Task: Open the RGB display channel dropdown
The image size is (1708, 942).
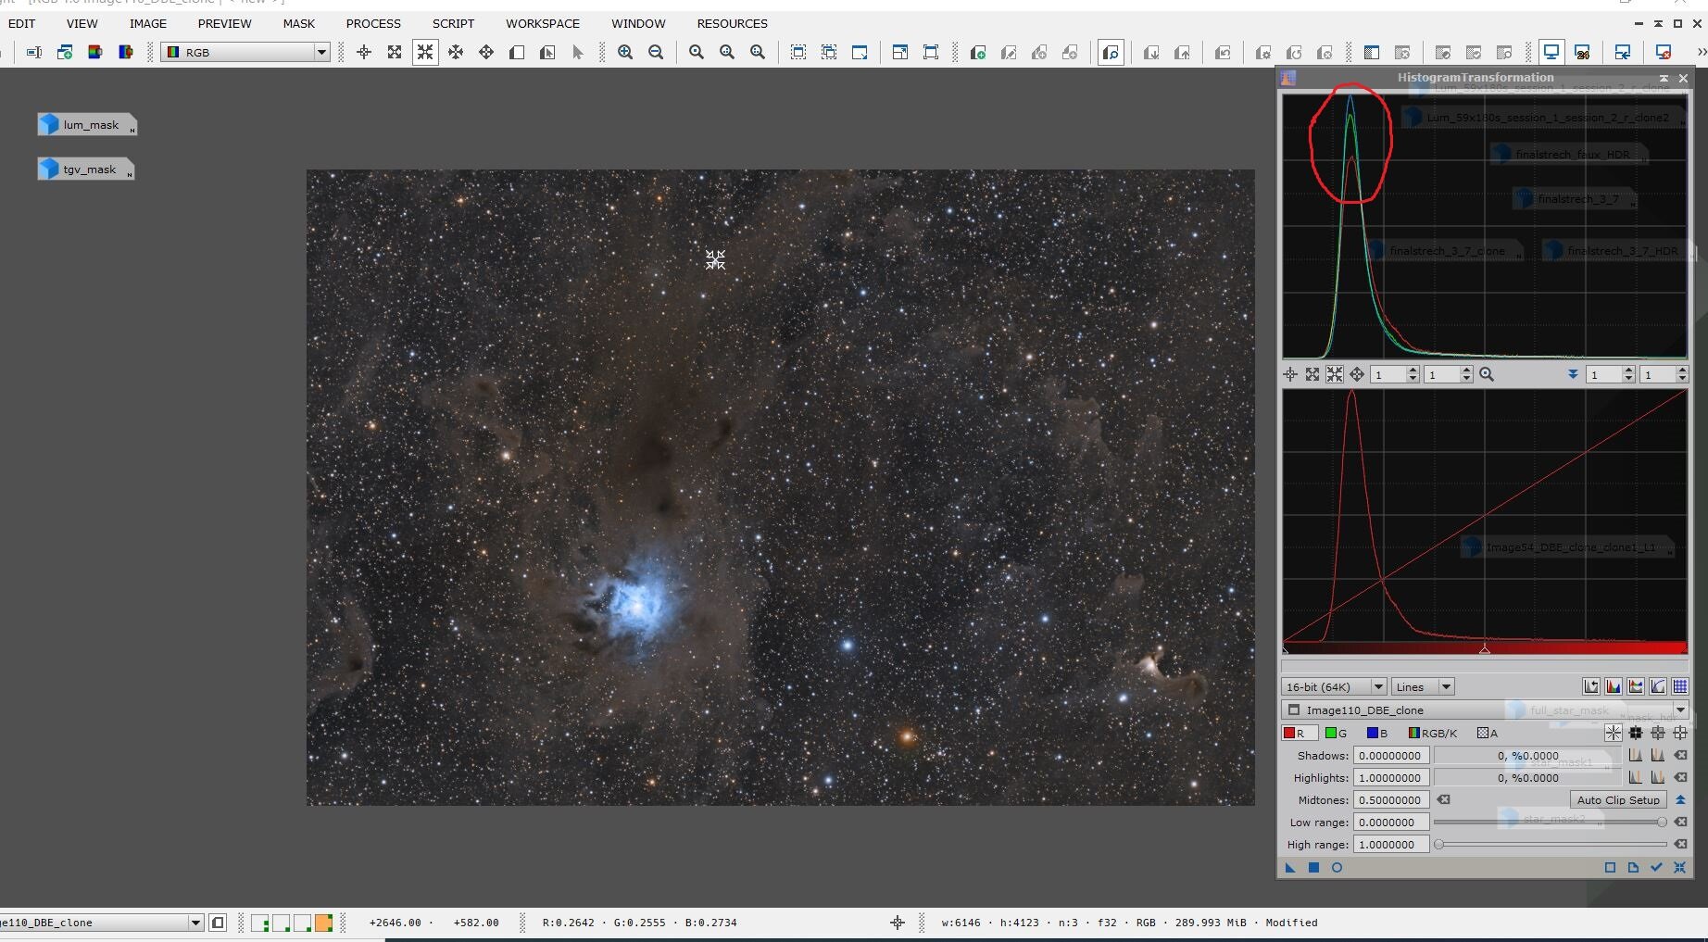Action: coord(321,53)
